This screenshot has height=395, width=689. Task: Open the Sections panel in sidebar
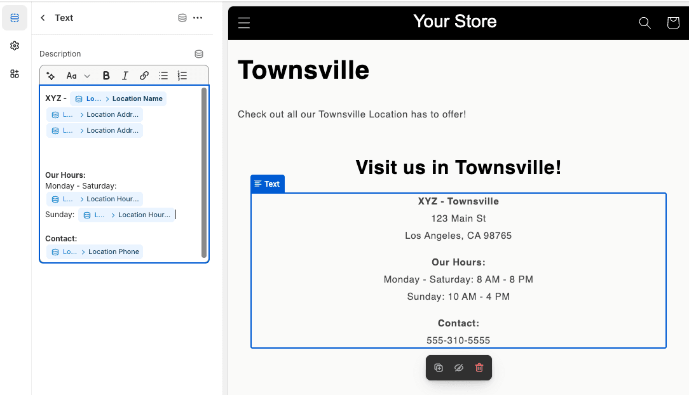pyautogui.click(x=15, y=18)
